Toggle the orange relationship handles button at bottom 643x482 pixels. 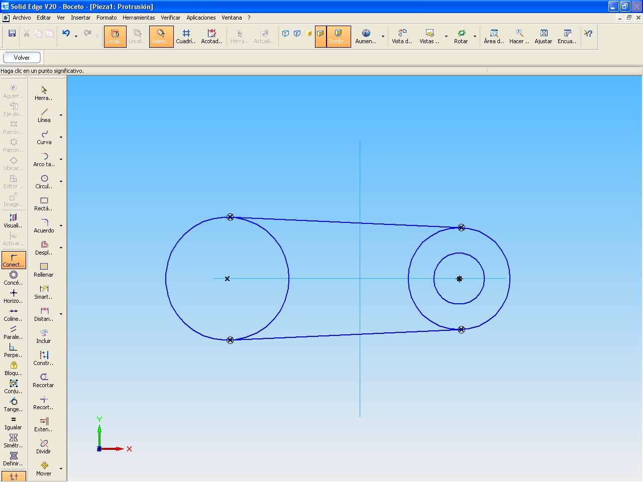tap(14, 476)
